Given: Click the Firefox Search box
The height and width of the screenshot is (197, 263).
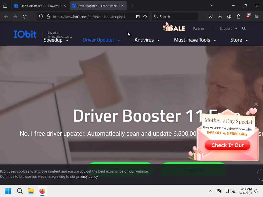Looking at the screenshot, I should pos(175,17).
